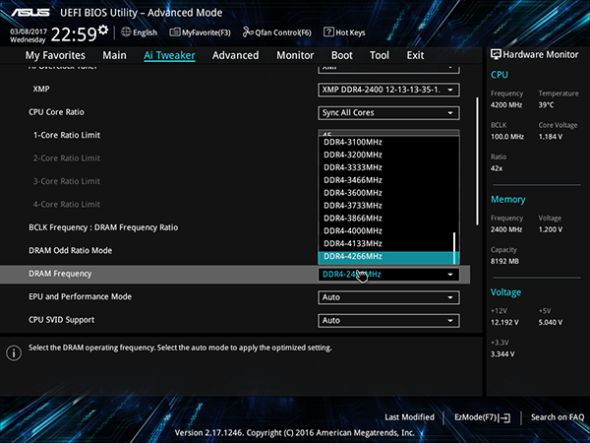Viewport: 590px width, 443px height.
Task: Click the EzMode exit arrow icon
Action: coord(505,417)
